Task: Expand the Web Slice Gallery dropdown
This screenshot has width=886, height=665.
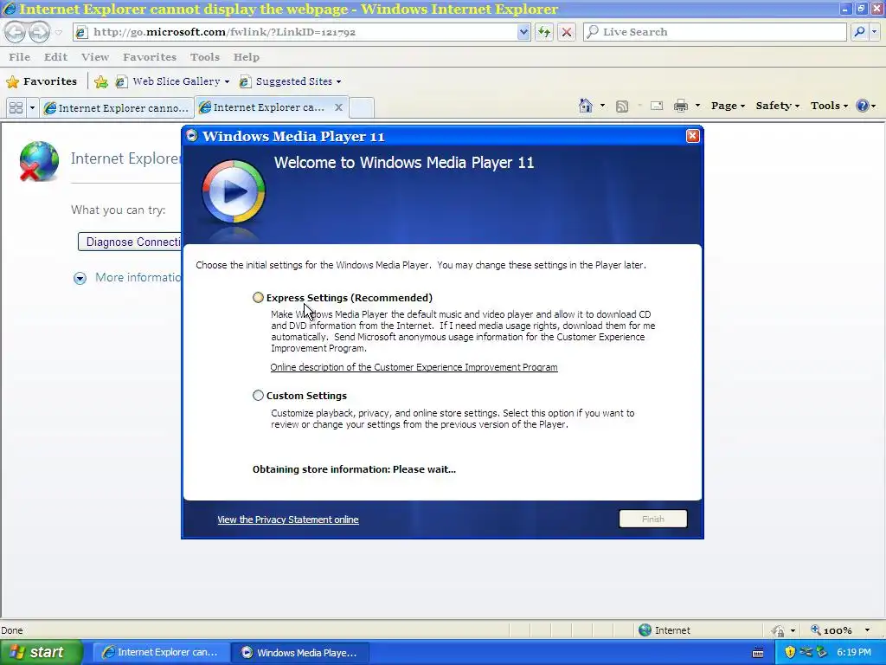Action: pyautogui.click(x=228, y=82)
